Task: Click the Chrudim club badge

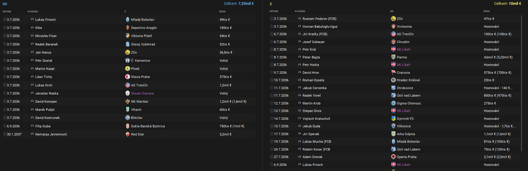Action: click(x=393, y=42)
